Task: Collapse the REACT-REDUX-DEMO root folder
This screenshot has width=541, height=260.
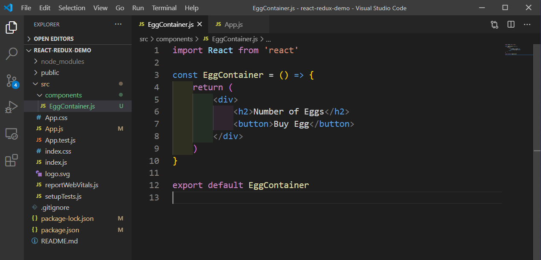Action: (x=78, y=50)
